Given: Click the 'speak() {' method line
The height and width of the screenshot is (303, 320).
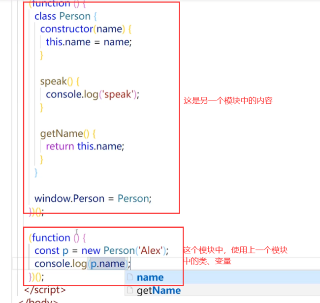Looking at the screenshot, I should tap(60, 81).
